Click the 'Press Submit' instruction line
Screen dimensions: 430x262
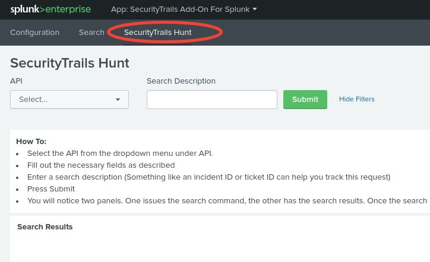coord(51,189)
